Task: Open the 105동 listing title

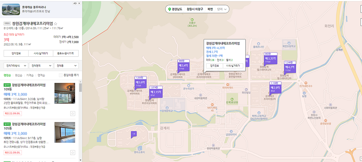Action: [29, 124]
